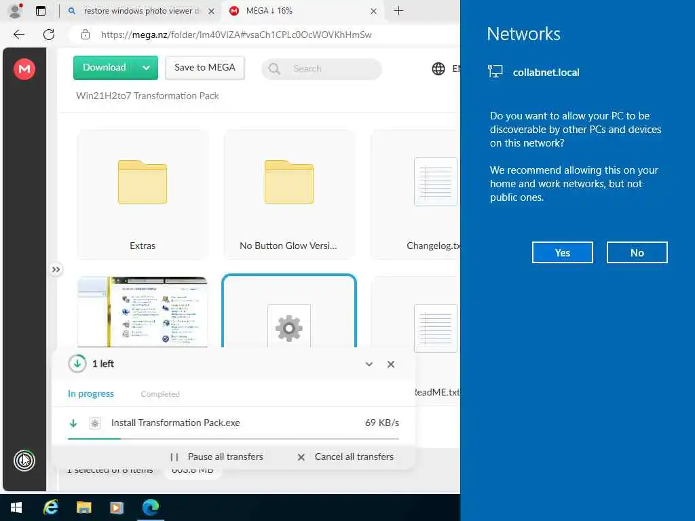The height and width of the screenshot is (521, 695).
Task: Pause all transfers
Action: [x=217, y=457]
